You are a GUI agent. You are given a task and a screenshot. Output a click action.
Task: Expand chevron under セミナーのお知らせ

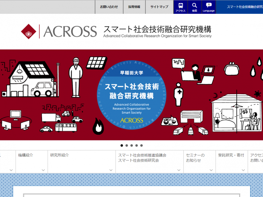point(211,170)
